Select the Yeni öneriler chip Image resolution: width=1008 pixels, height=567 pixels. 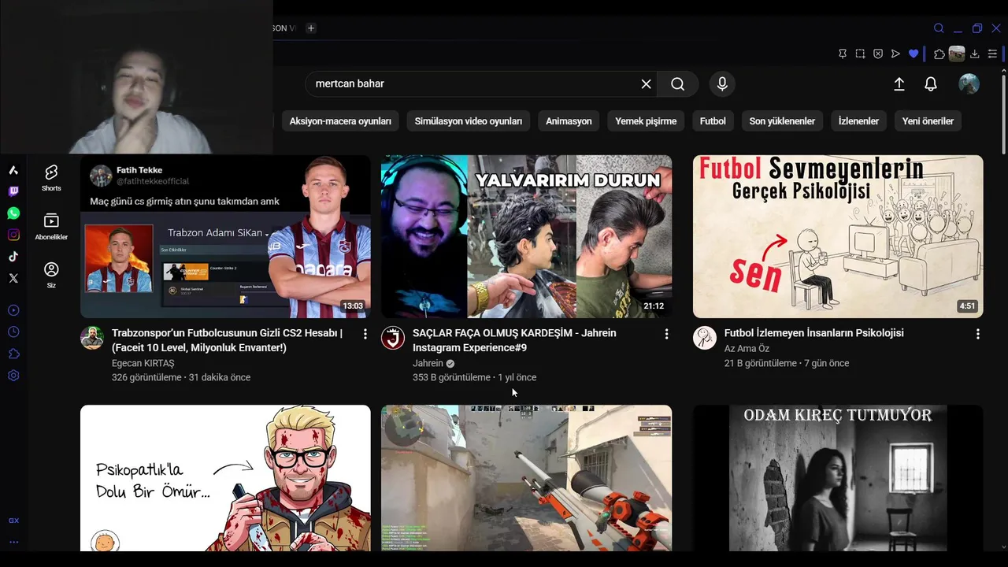[x=928, y=121]
